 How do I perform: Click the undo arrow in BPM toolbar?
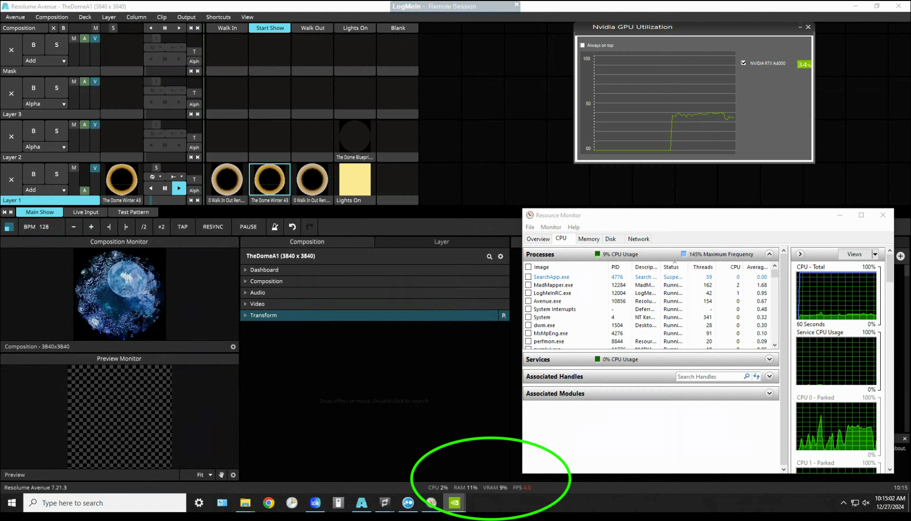pos(292,227)
